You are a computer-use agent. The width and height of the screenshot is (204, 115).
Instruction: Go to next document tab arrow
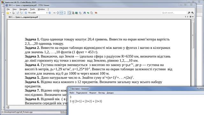[188, 17]
